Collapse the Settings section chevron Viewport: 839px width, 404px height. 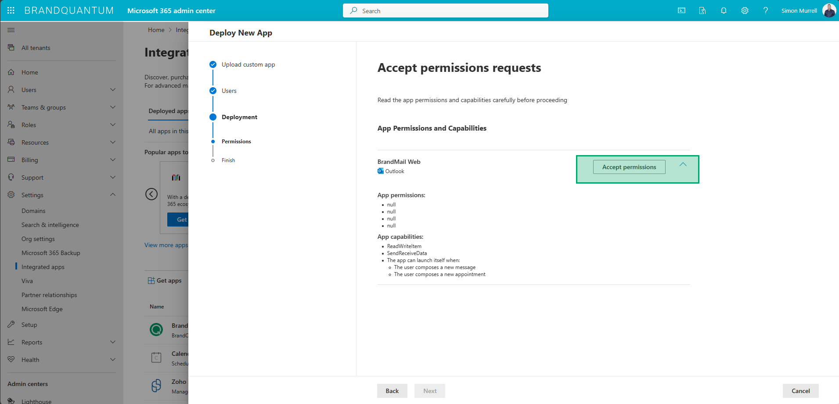[x=113, y=195]
